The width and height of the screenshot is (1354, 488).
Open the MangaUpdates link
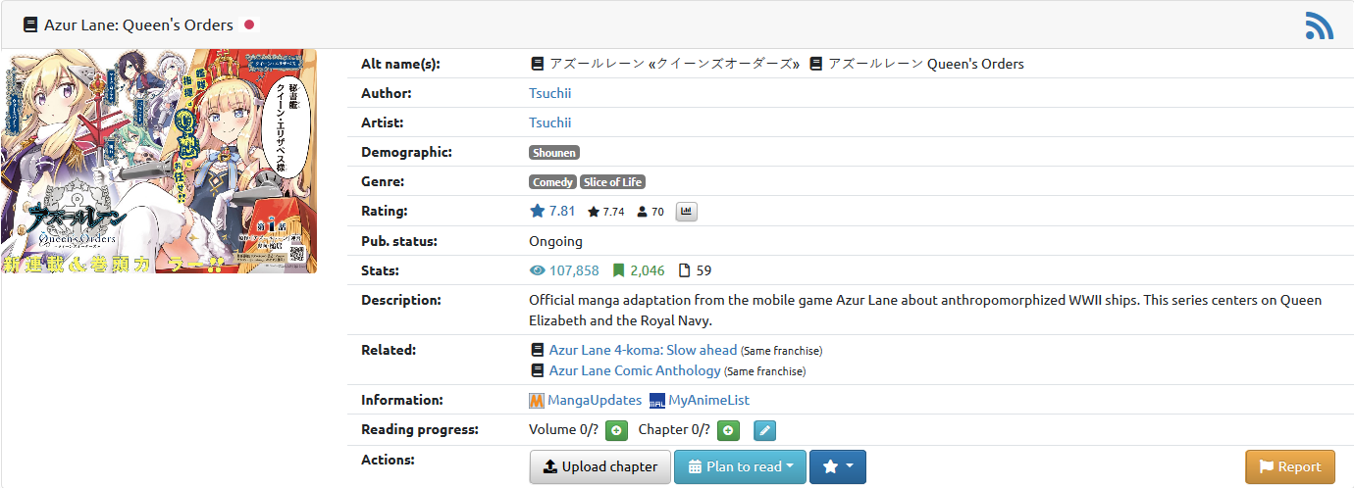[x=595, y=401]
